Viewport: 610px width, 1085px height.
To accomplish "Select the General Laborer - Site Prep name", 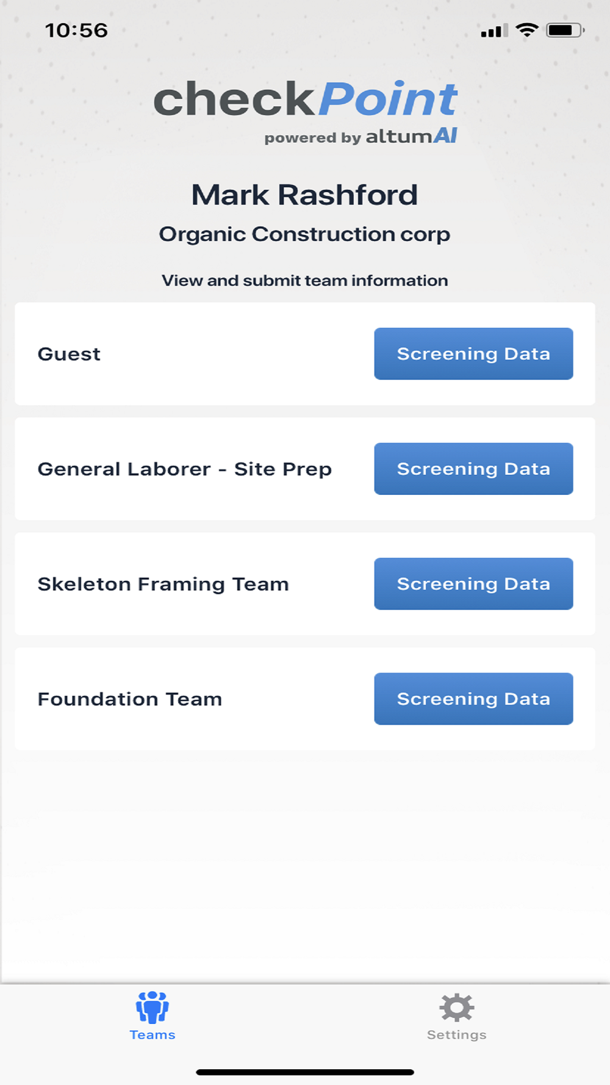I will point(185,469).
